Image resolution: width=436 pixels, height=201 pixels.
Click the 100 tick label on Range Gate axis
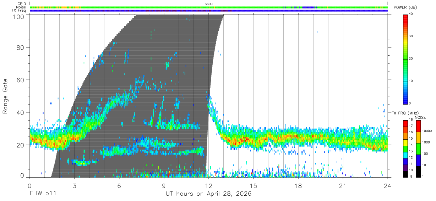point(19,17)
